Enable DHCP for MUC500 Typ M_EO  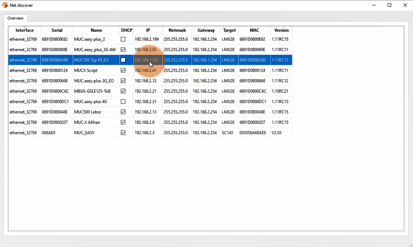tap(123, 60)
